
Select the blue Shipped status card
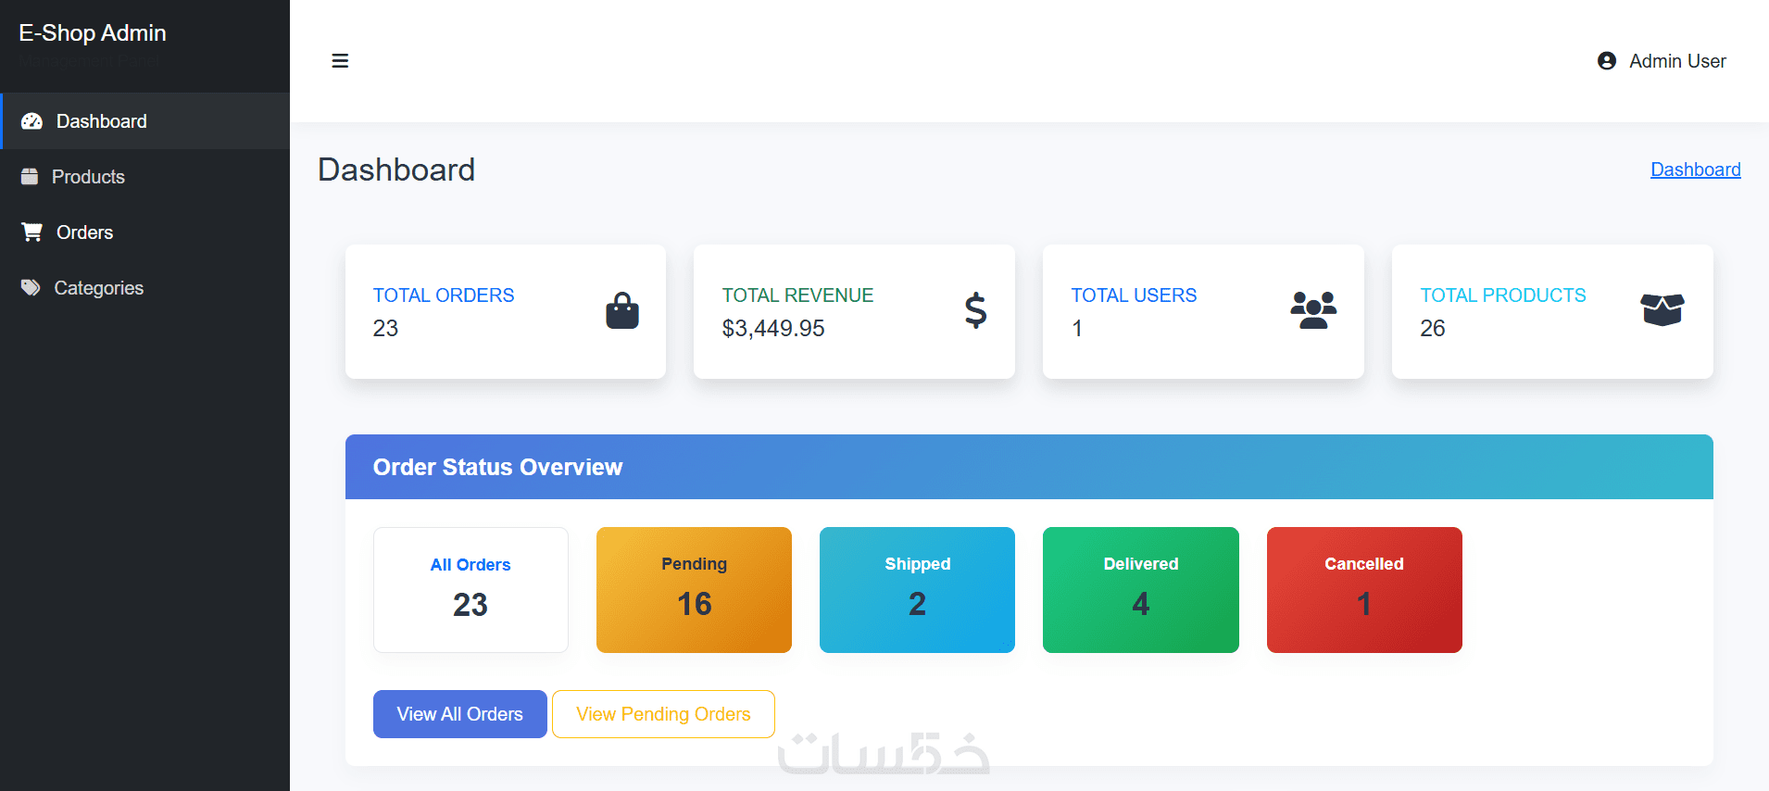917,590
